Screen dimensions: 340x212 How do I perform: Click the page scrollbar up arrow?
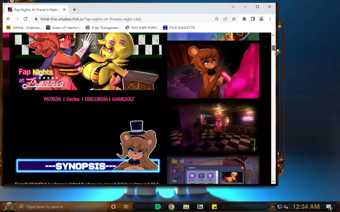tap(273, 35)
